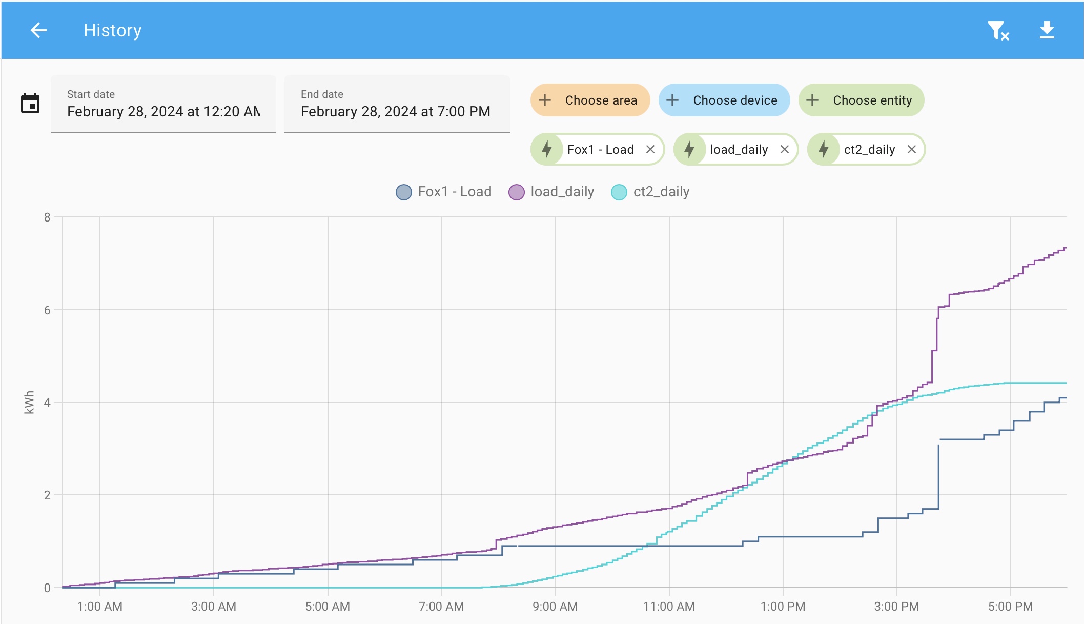1084x624 pixels.
Task: Remove the Fox1 - Load entity chip
Action: point(650,149)
